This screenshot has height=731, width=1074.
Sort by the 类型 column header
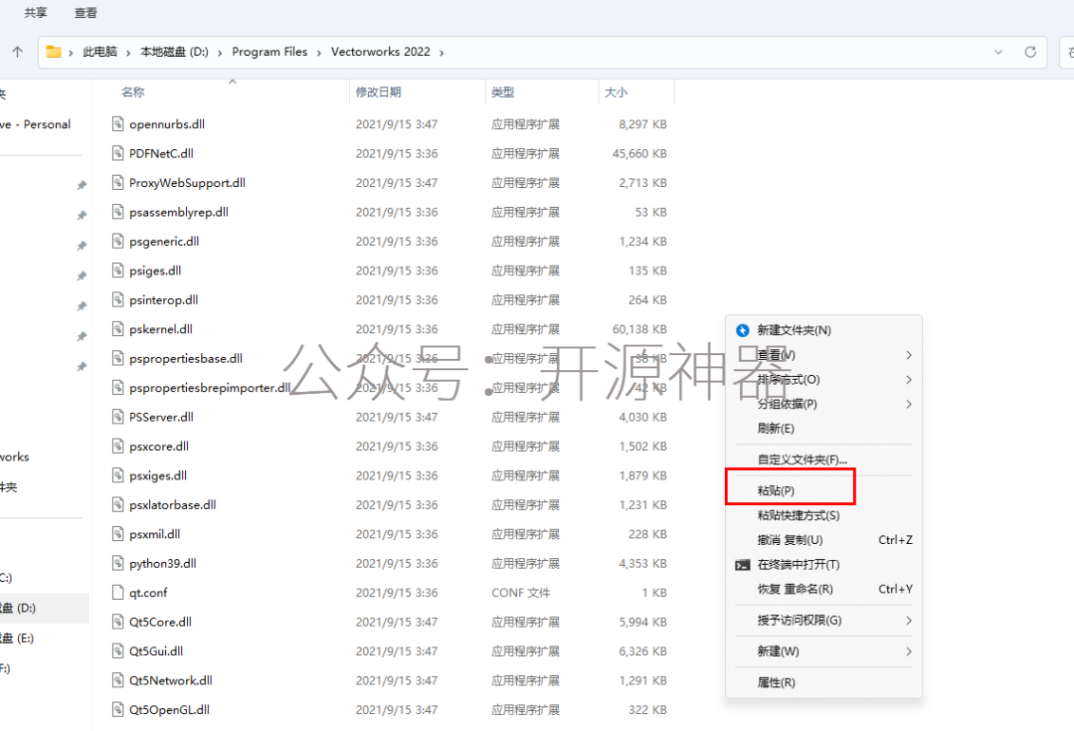point(503,91)
